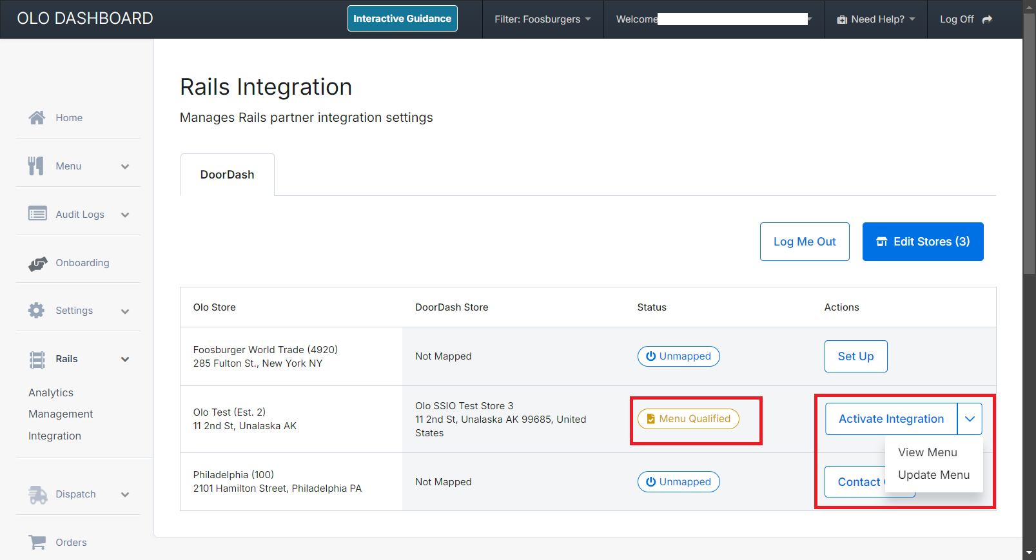This screenshot has width=1036, height=560.
Task: Click the Log Off link
Action: [966, 19]
